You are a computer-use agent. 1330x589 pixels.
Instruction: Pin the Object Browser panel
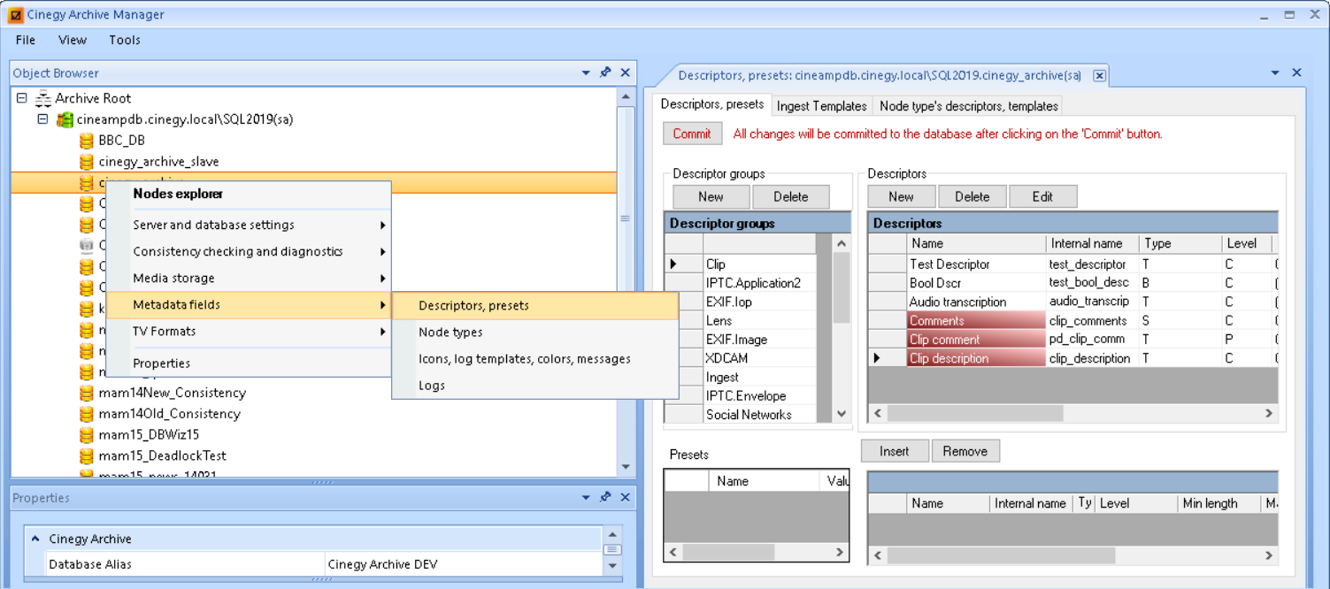coord(605,73)
